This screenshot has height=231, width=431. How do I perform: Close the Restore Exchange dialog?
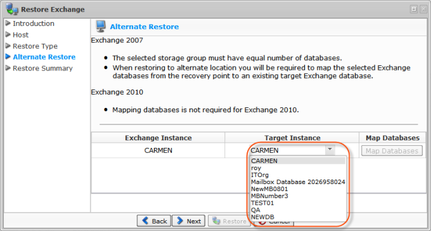pos(423,9)
